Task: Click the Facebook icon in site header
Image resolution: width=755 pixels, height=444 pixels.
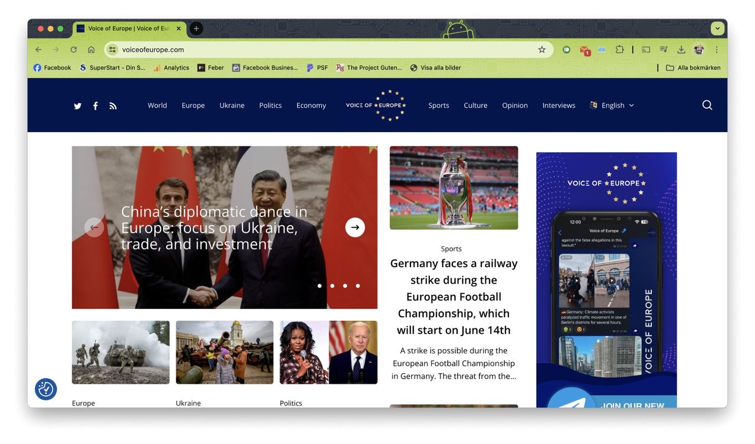Action: (x=95, y=106)
